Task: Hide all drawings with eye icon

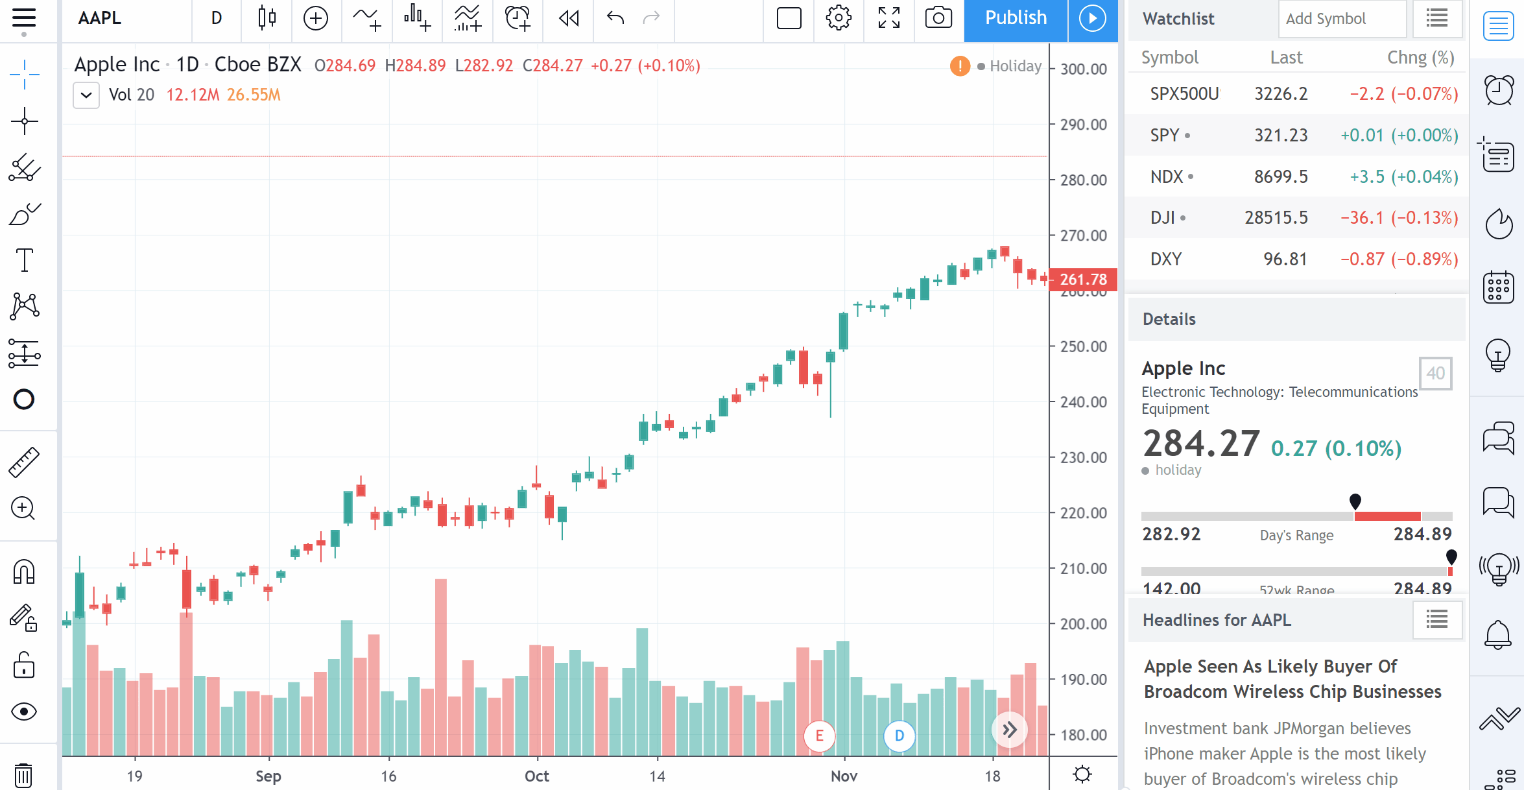Action: click(x=25, y=712)
